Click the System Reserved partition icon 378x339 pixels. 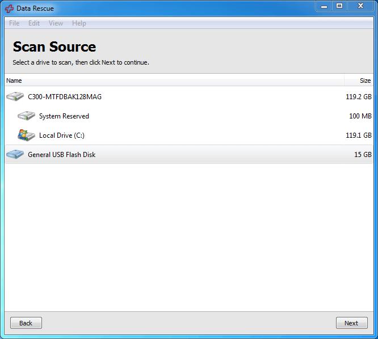point(26,116)
